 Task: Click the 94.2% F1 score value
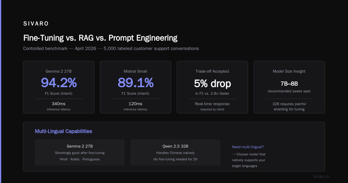click(x=59, y=83)
